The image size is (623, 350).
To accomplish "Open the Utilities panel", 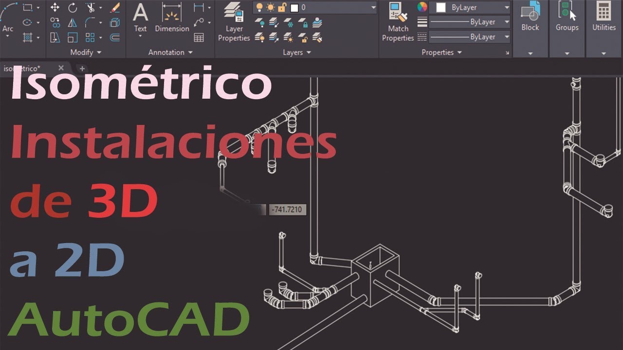I will pos(604,28).
